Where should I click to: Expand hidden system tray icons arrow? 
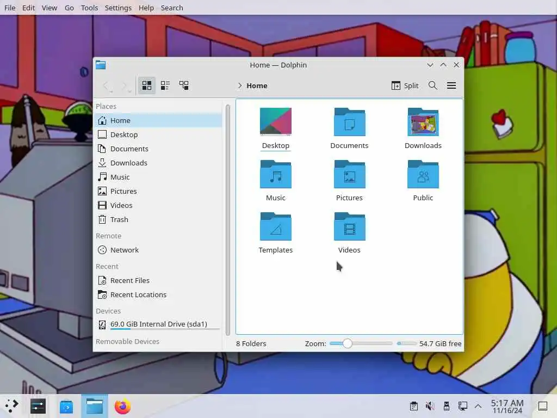click(x=479, y=406)
